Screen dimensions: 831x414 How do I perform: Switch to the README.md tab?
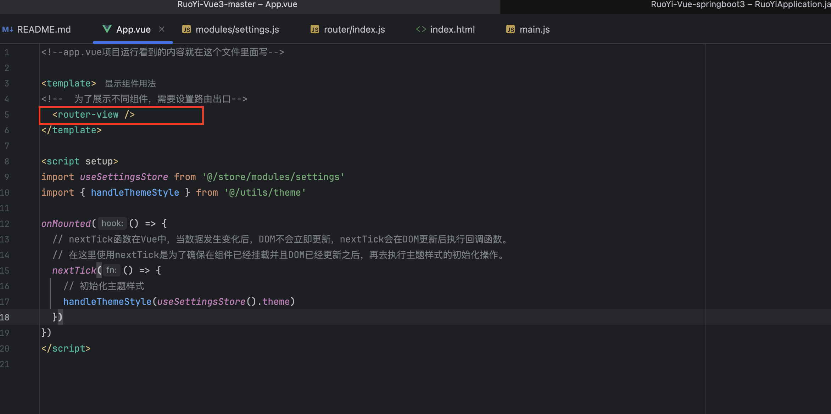[44, 29]
